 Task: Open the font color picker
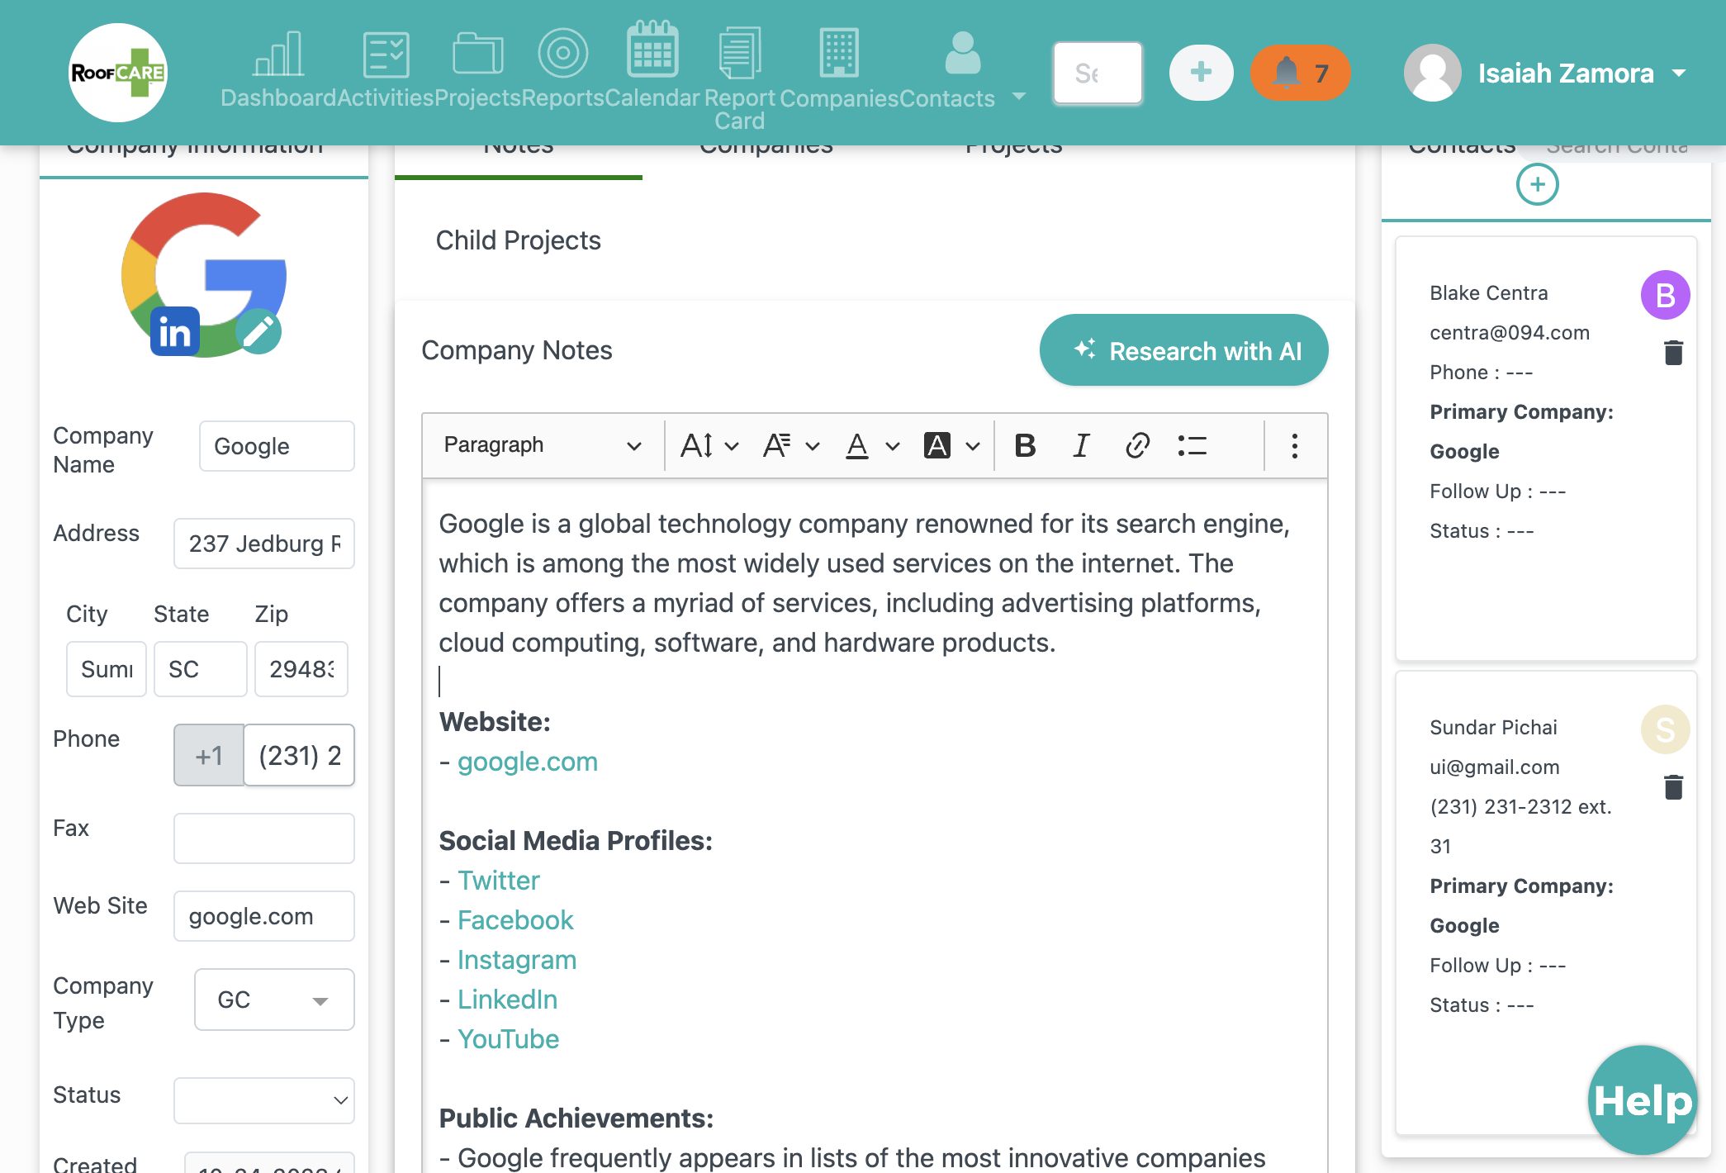[x=872, y=445]
